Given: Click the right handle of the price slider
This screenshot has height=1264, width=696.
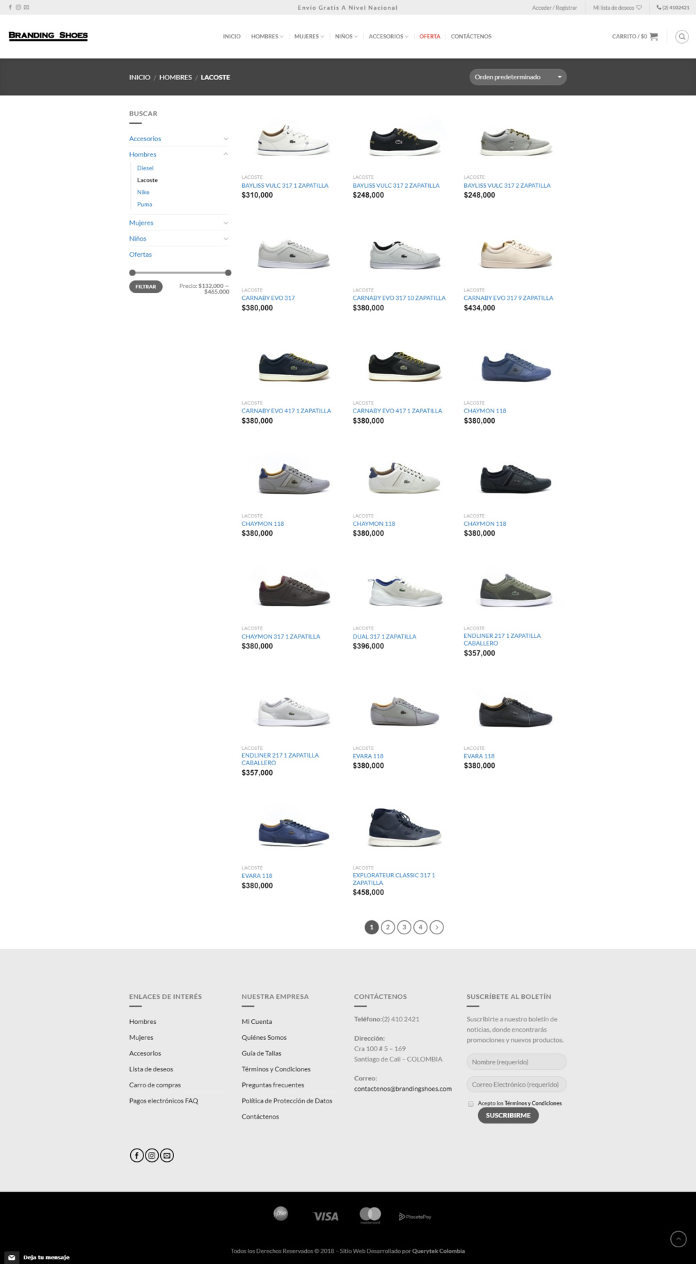Looking at the screenshot, I should (228, 273).
